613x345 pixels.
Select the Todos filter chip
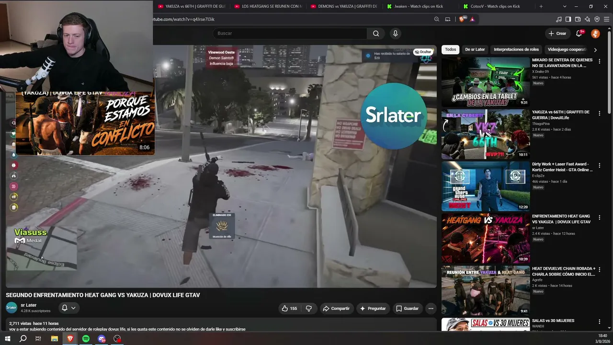tap(451, 49)
